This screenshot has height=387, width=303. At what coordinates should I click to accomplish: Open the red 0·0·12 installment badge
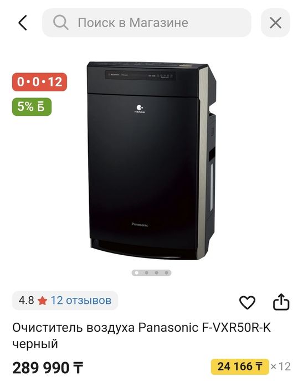point(39,82)
